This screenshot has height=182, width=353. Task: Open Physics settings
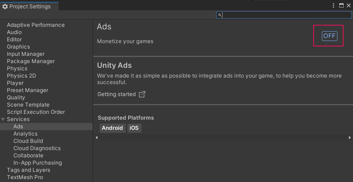coord(17,68)
